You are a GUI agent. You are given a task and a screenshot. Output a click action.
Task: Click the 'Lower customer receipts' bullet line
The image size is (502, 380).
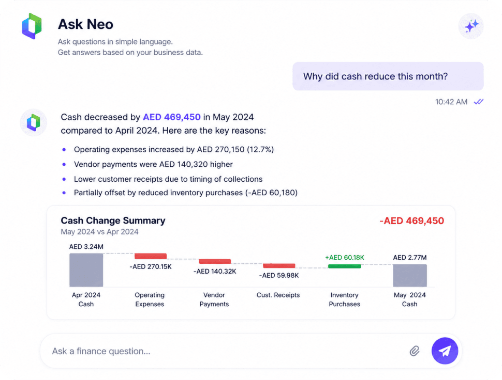(168, 179)
